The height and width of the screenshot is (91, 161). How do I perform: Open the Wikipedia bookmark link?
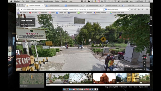coord(88,13)
